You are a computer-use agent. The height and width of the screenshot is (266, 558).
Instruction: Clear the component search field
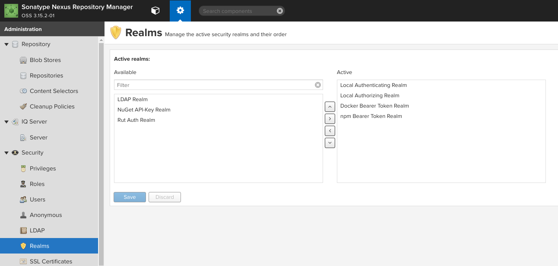[x=280, y=11]
